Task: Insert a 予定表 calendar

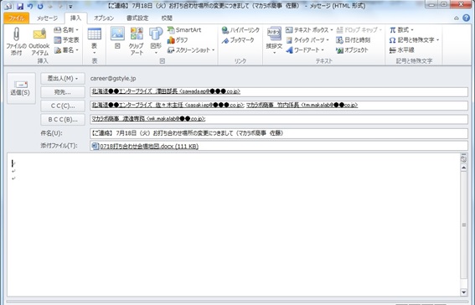Action: pos(66,40)
